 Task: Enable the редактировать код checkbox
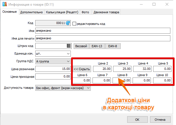coord(74,24)
